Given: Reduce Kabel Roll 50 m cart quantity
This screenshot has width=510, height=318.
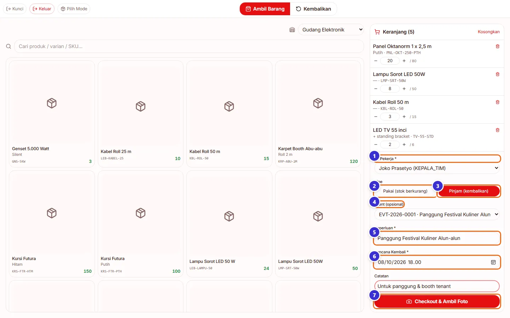Looking at the screenshot, I should point(376,117).
